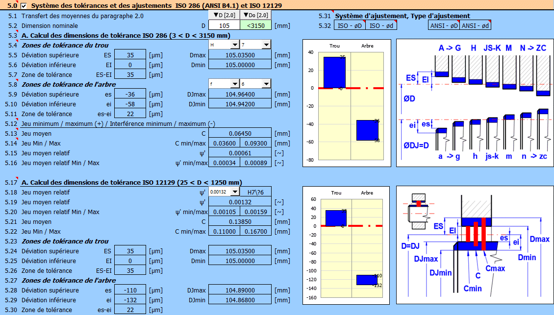Click the ▼Do [2.0] transfer button
554x315 pixels.
click(256, 15)
